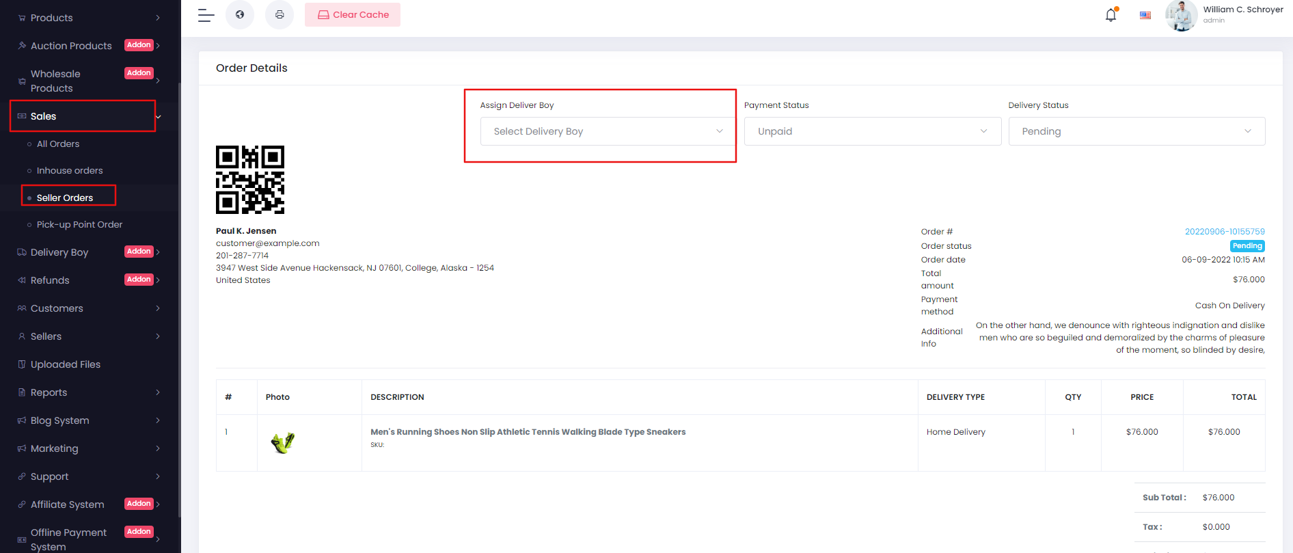The image size is (1293, 553).
Task: Open the language flag selector
Action: point(1145,15)
